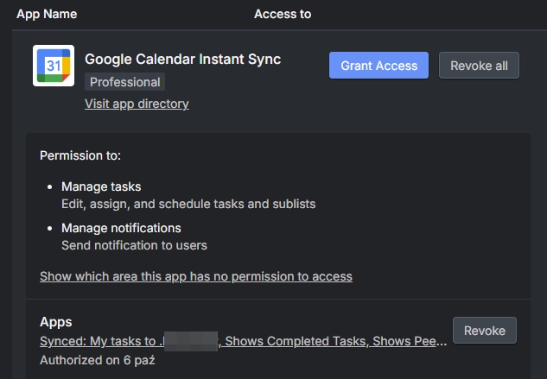Click the Permission to: heading
The width and height of the screenshot is (547, 379).
80,155
